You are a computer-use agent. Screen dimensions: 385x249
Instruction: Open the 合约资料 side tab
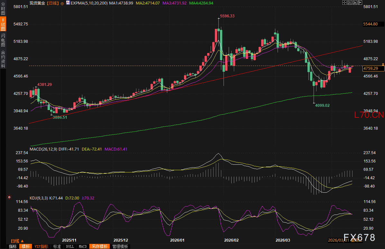pos(3,59)
